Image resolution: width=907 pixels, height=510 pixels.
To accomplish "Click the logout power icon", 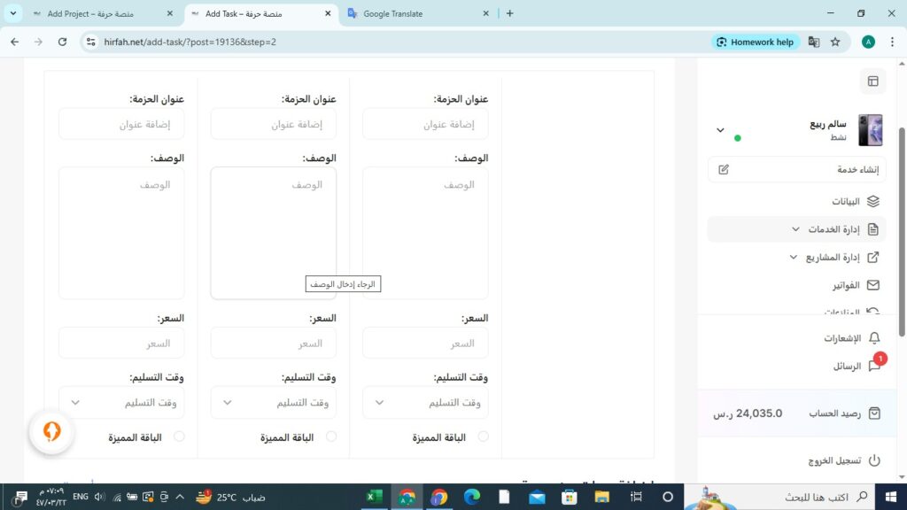I will click(x=873, y=460).
